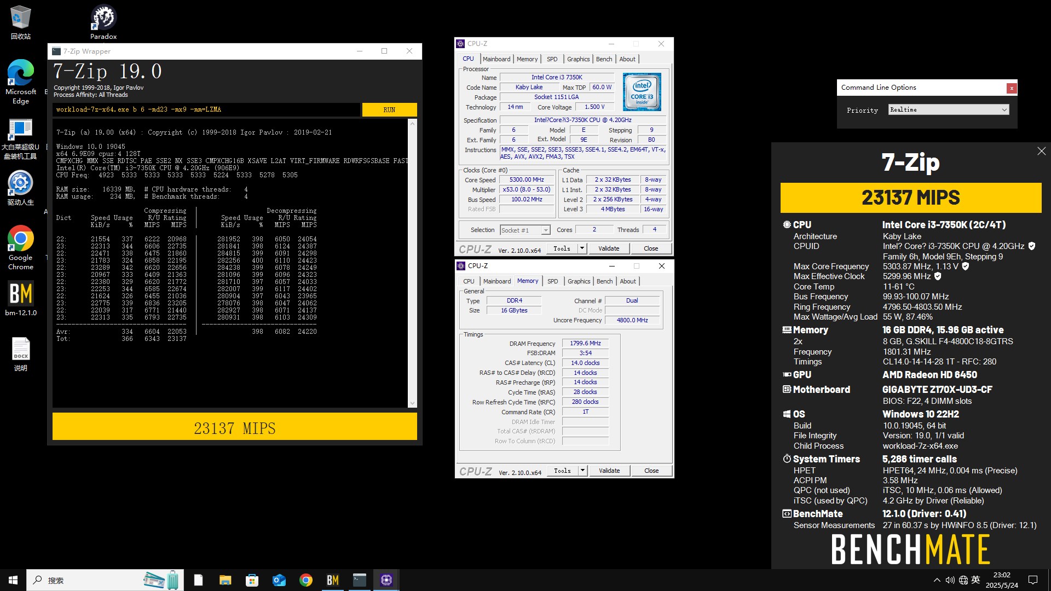Open SPD tab in upper CPU-Z window
The width and height of the screenshot is (1051, 591).
[x=552, y=59]
